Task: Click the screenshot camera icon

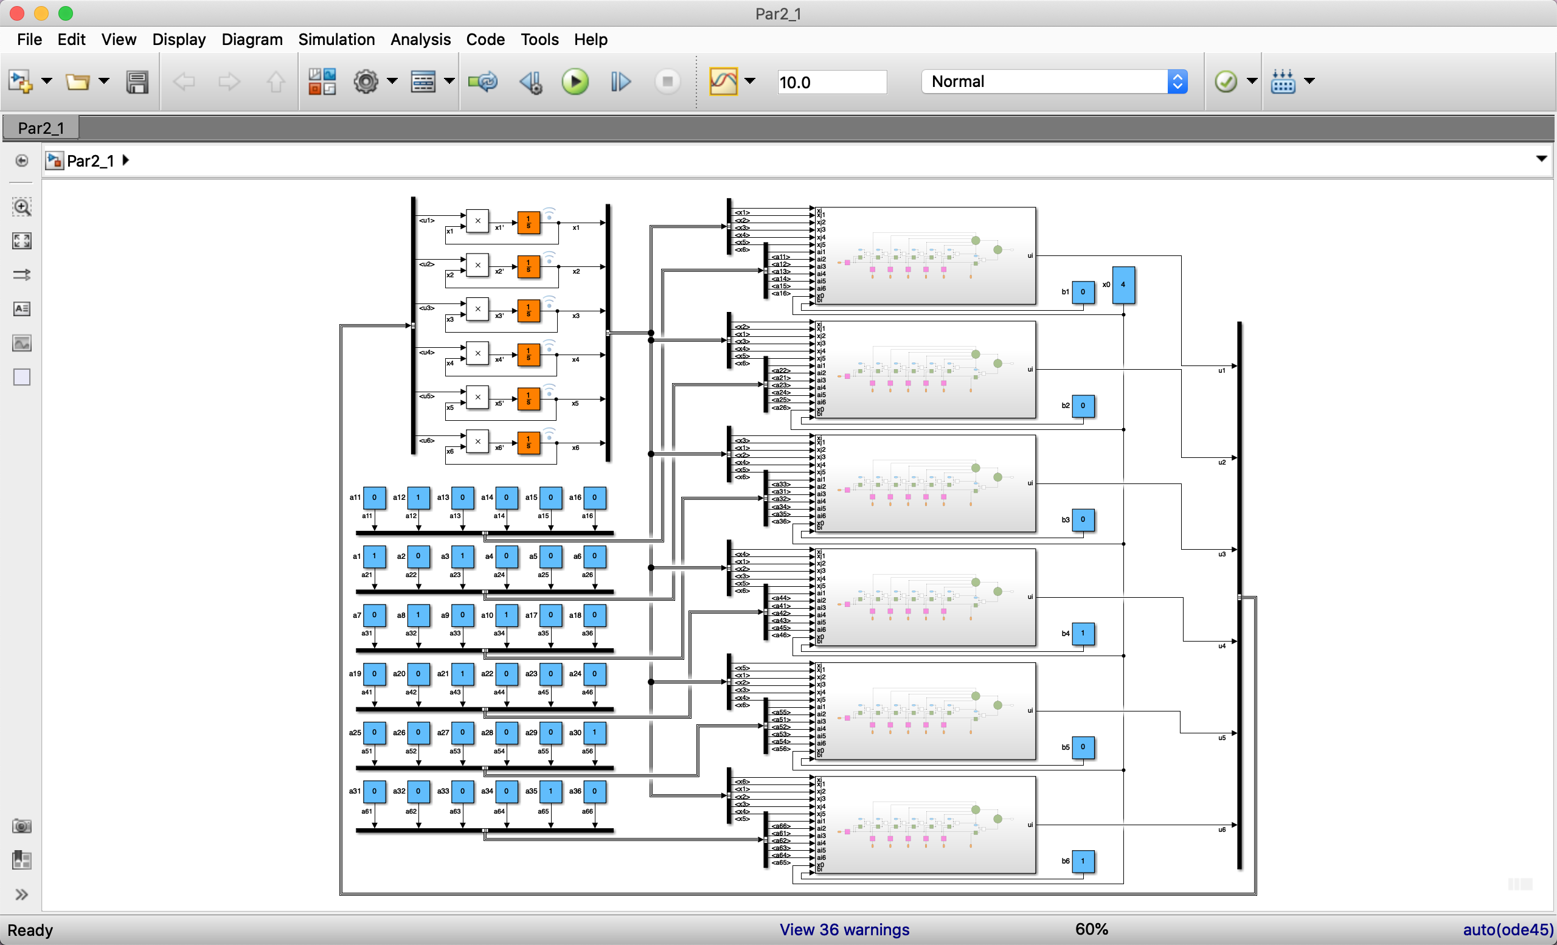Action: (x=21, y=826)
